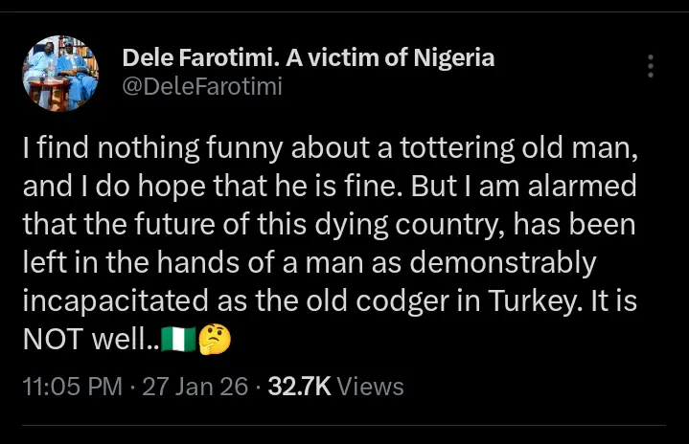
Task: Click Dele Farotimi's profile avatar
Action: tap(59, 73)
